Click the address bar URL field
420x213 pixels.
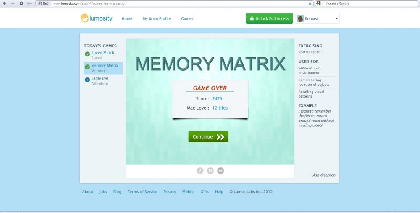tap(179, 3)
